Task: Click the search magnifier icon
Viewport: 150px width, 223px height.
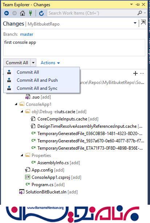Action: click(140, 13)
